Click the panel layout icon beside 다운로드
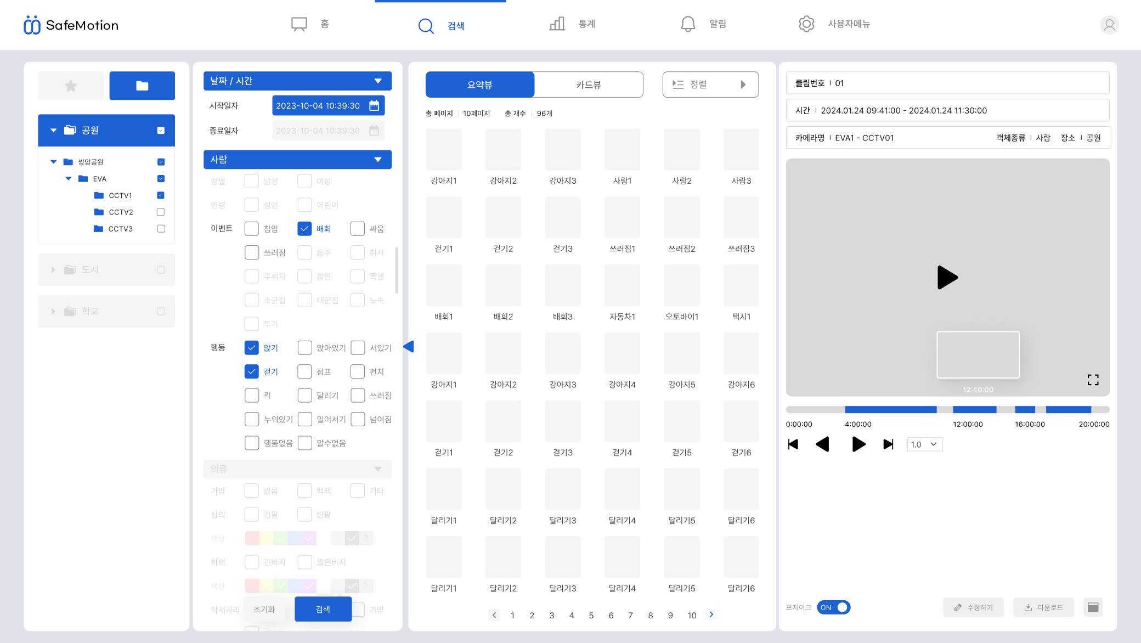The width and height of the screenshot is (1141, 643). (x=1093, y=607)
